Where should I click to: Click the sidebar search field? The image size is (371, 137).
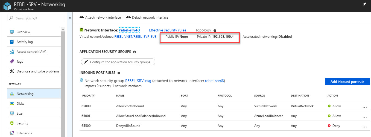pos(36,18)
